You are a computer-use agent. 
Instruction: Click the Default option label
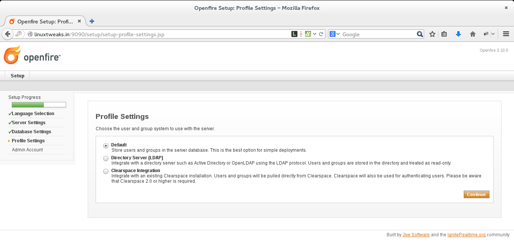click(x=119, y=145)
